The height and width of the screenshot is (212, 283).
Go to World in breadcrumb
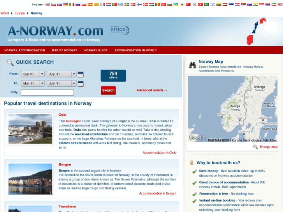coord(5,13)
